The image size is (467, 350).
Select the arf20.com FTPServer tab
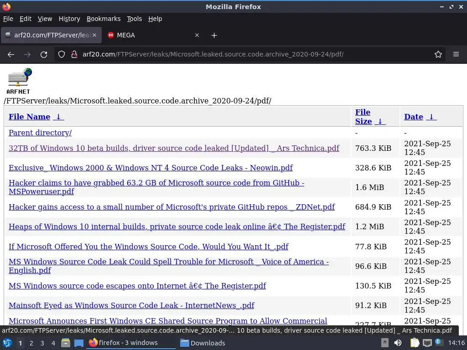point(51,35)
